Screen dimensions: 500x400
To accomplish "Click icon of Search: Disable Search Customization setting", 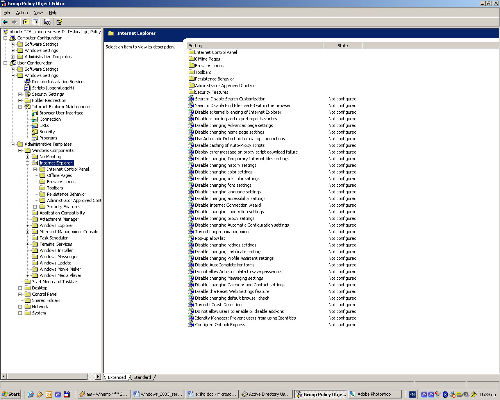I will click(x=191, y=99).
